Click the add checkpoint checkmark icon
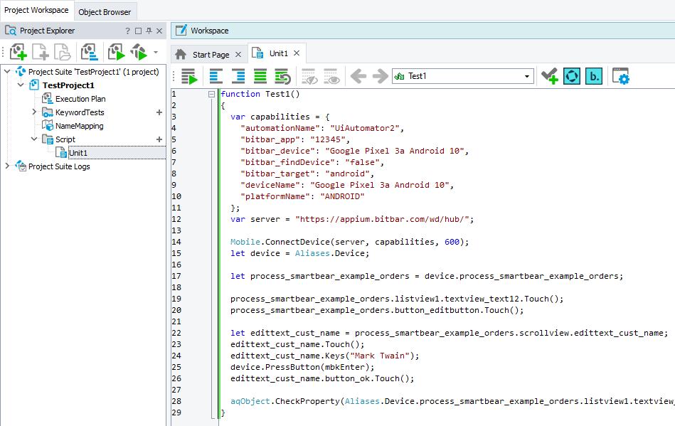This screenshot has height=426, width=675. coord(548,77)
